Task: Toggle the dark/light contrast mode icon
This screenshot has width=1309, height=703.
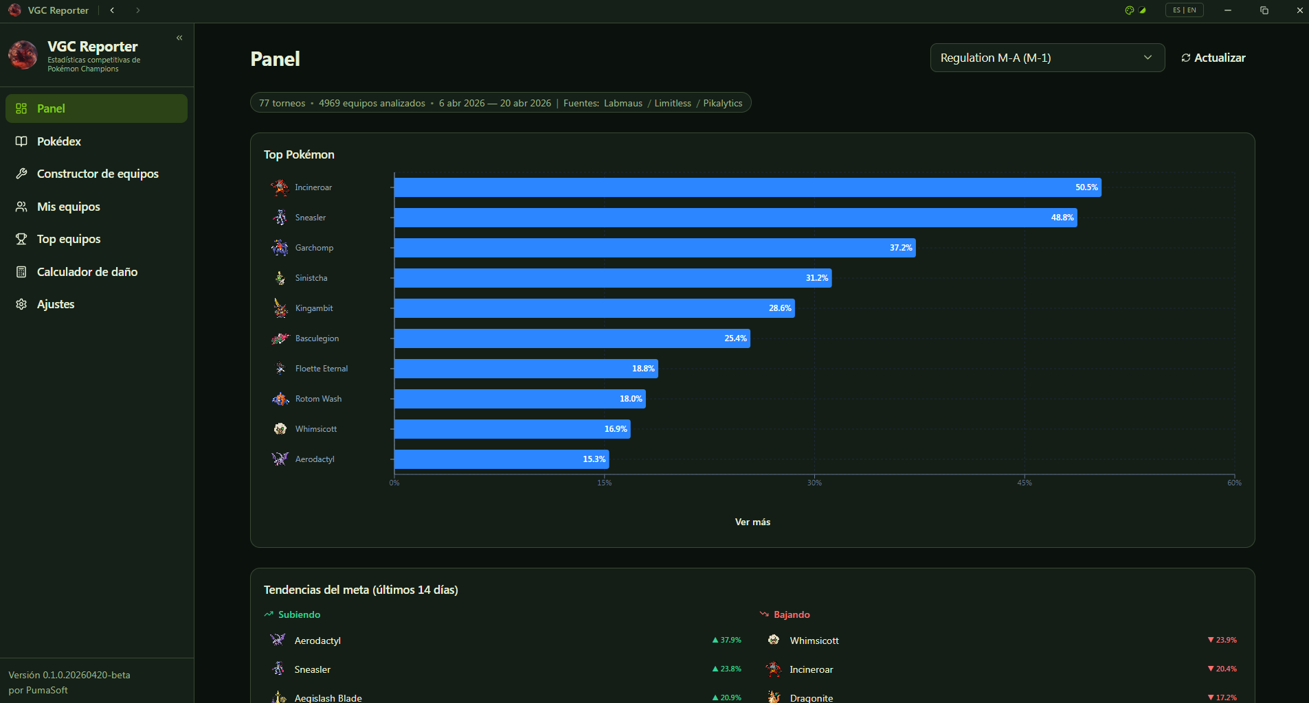Action: 1142,10
